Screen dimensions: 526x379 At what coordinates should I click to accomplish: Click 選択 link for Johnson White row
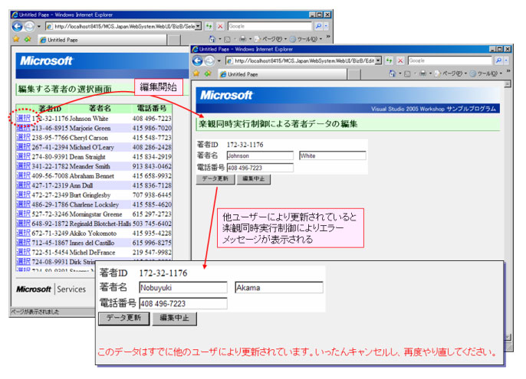(24, 118)
